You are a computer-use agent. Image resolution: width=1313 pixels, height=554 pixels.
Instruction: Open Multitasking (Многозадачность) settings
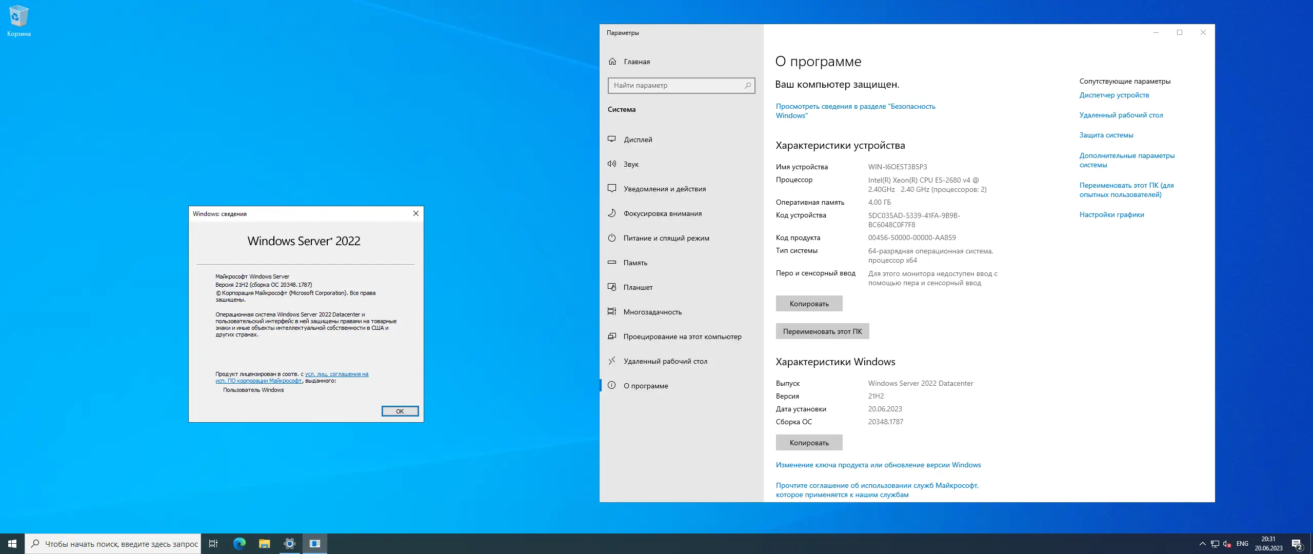pos(652,312)
